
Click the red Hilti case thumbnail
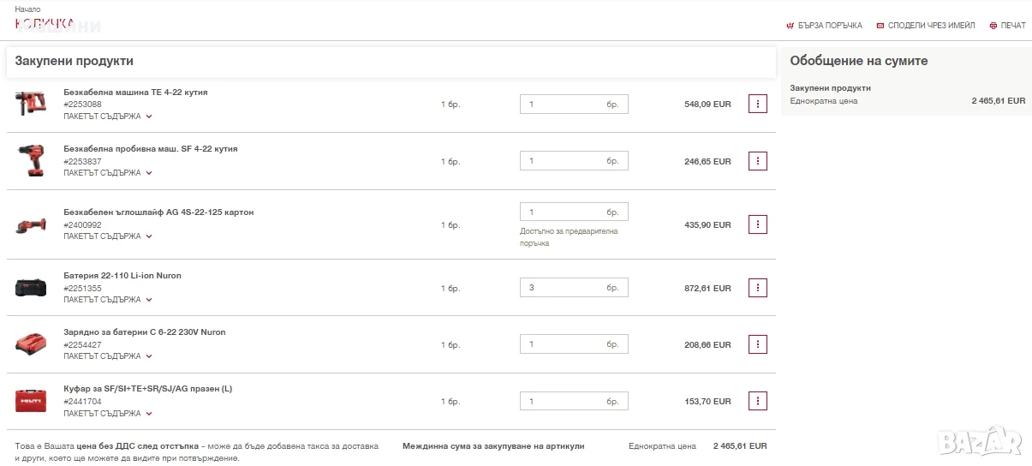tap(33, 401)
